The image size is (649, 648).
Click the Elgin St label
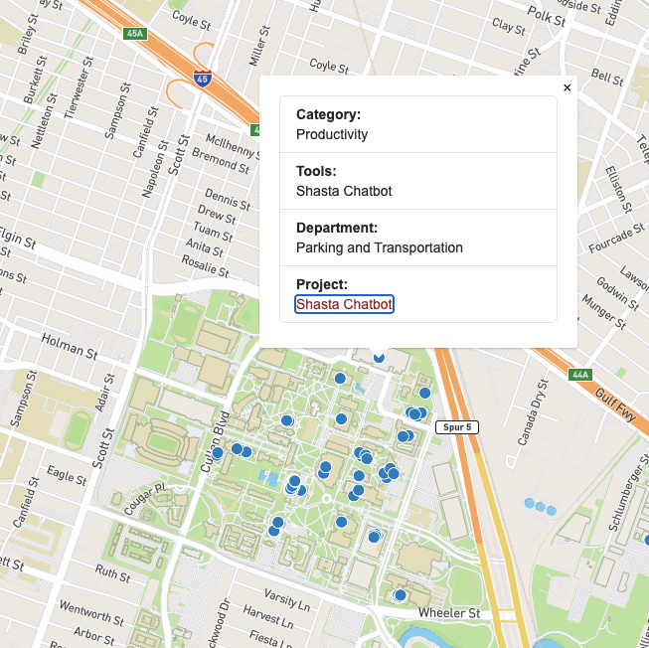(x=18, y=239)
